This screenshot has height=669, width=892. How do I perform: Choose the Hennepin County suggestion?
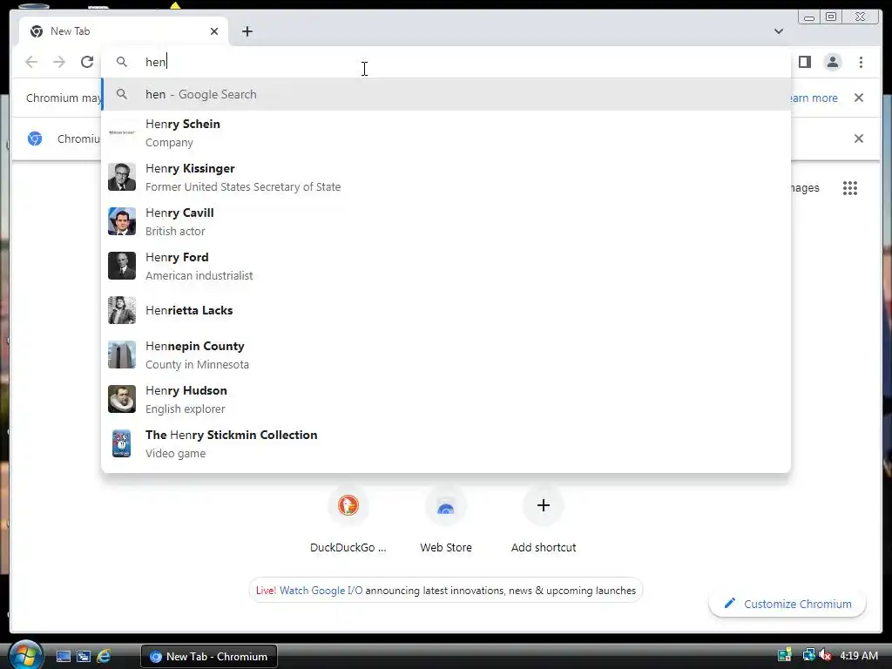click(x=446, y=355)
